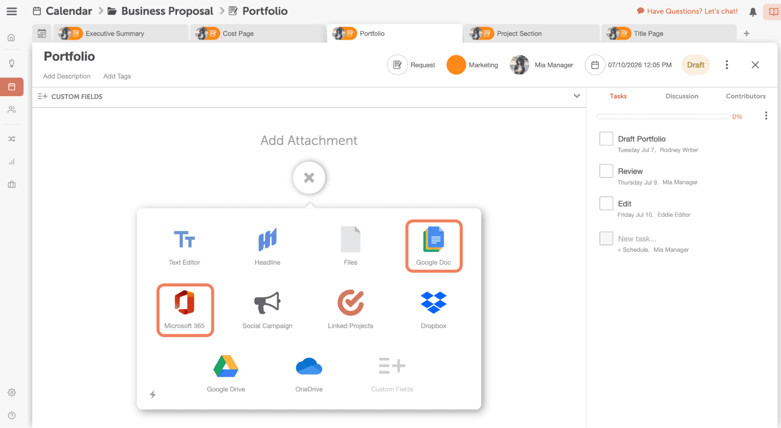Mark the Draft Portfolio task complete

[606, 138]
